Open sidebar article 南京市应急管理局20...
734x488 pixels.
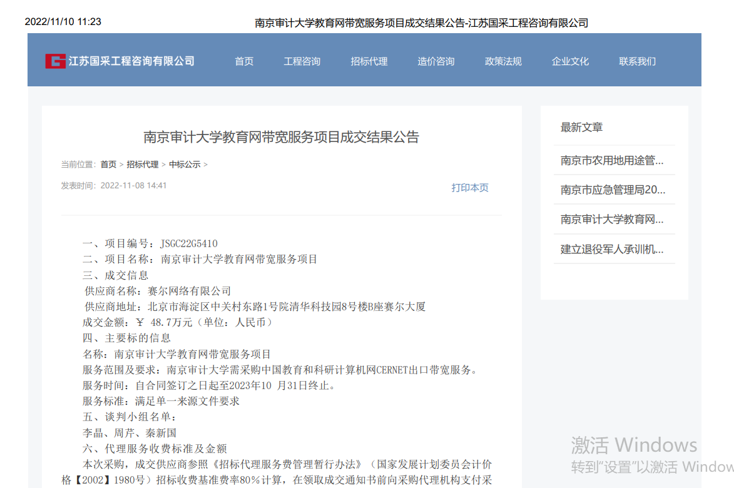[x=613, y=190]
